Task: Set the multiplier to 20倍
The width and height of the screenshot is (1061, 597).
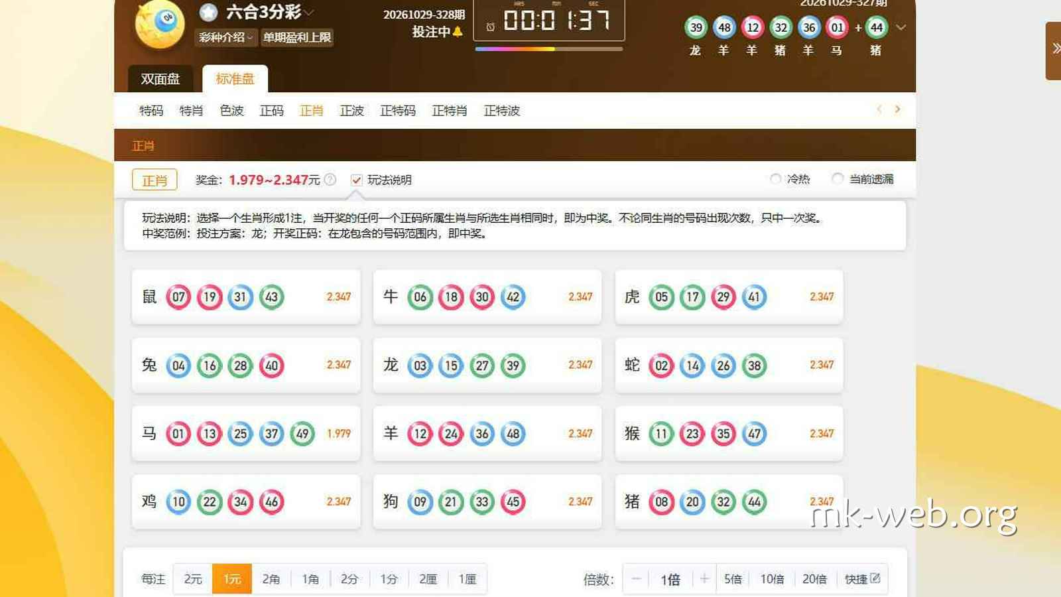Action: click(814, 579)
